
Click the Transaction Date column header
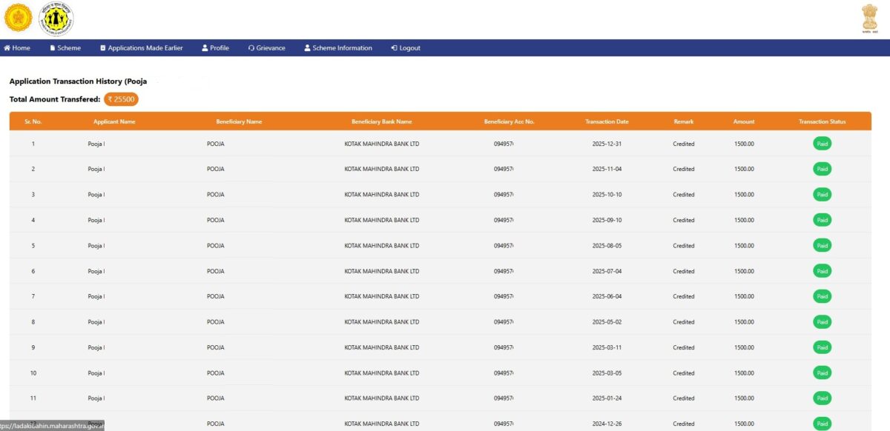[x=605, y=121]
